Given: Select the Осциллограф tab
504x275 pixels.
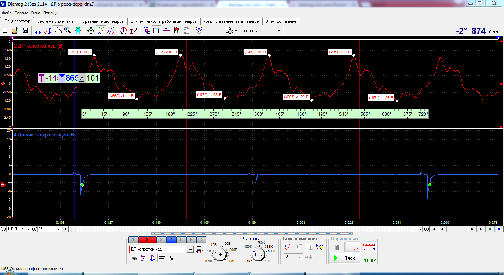Looking at the screenshot, I should pos(17,21).
